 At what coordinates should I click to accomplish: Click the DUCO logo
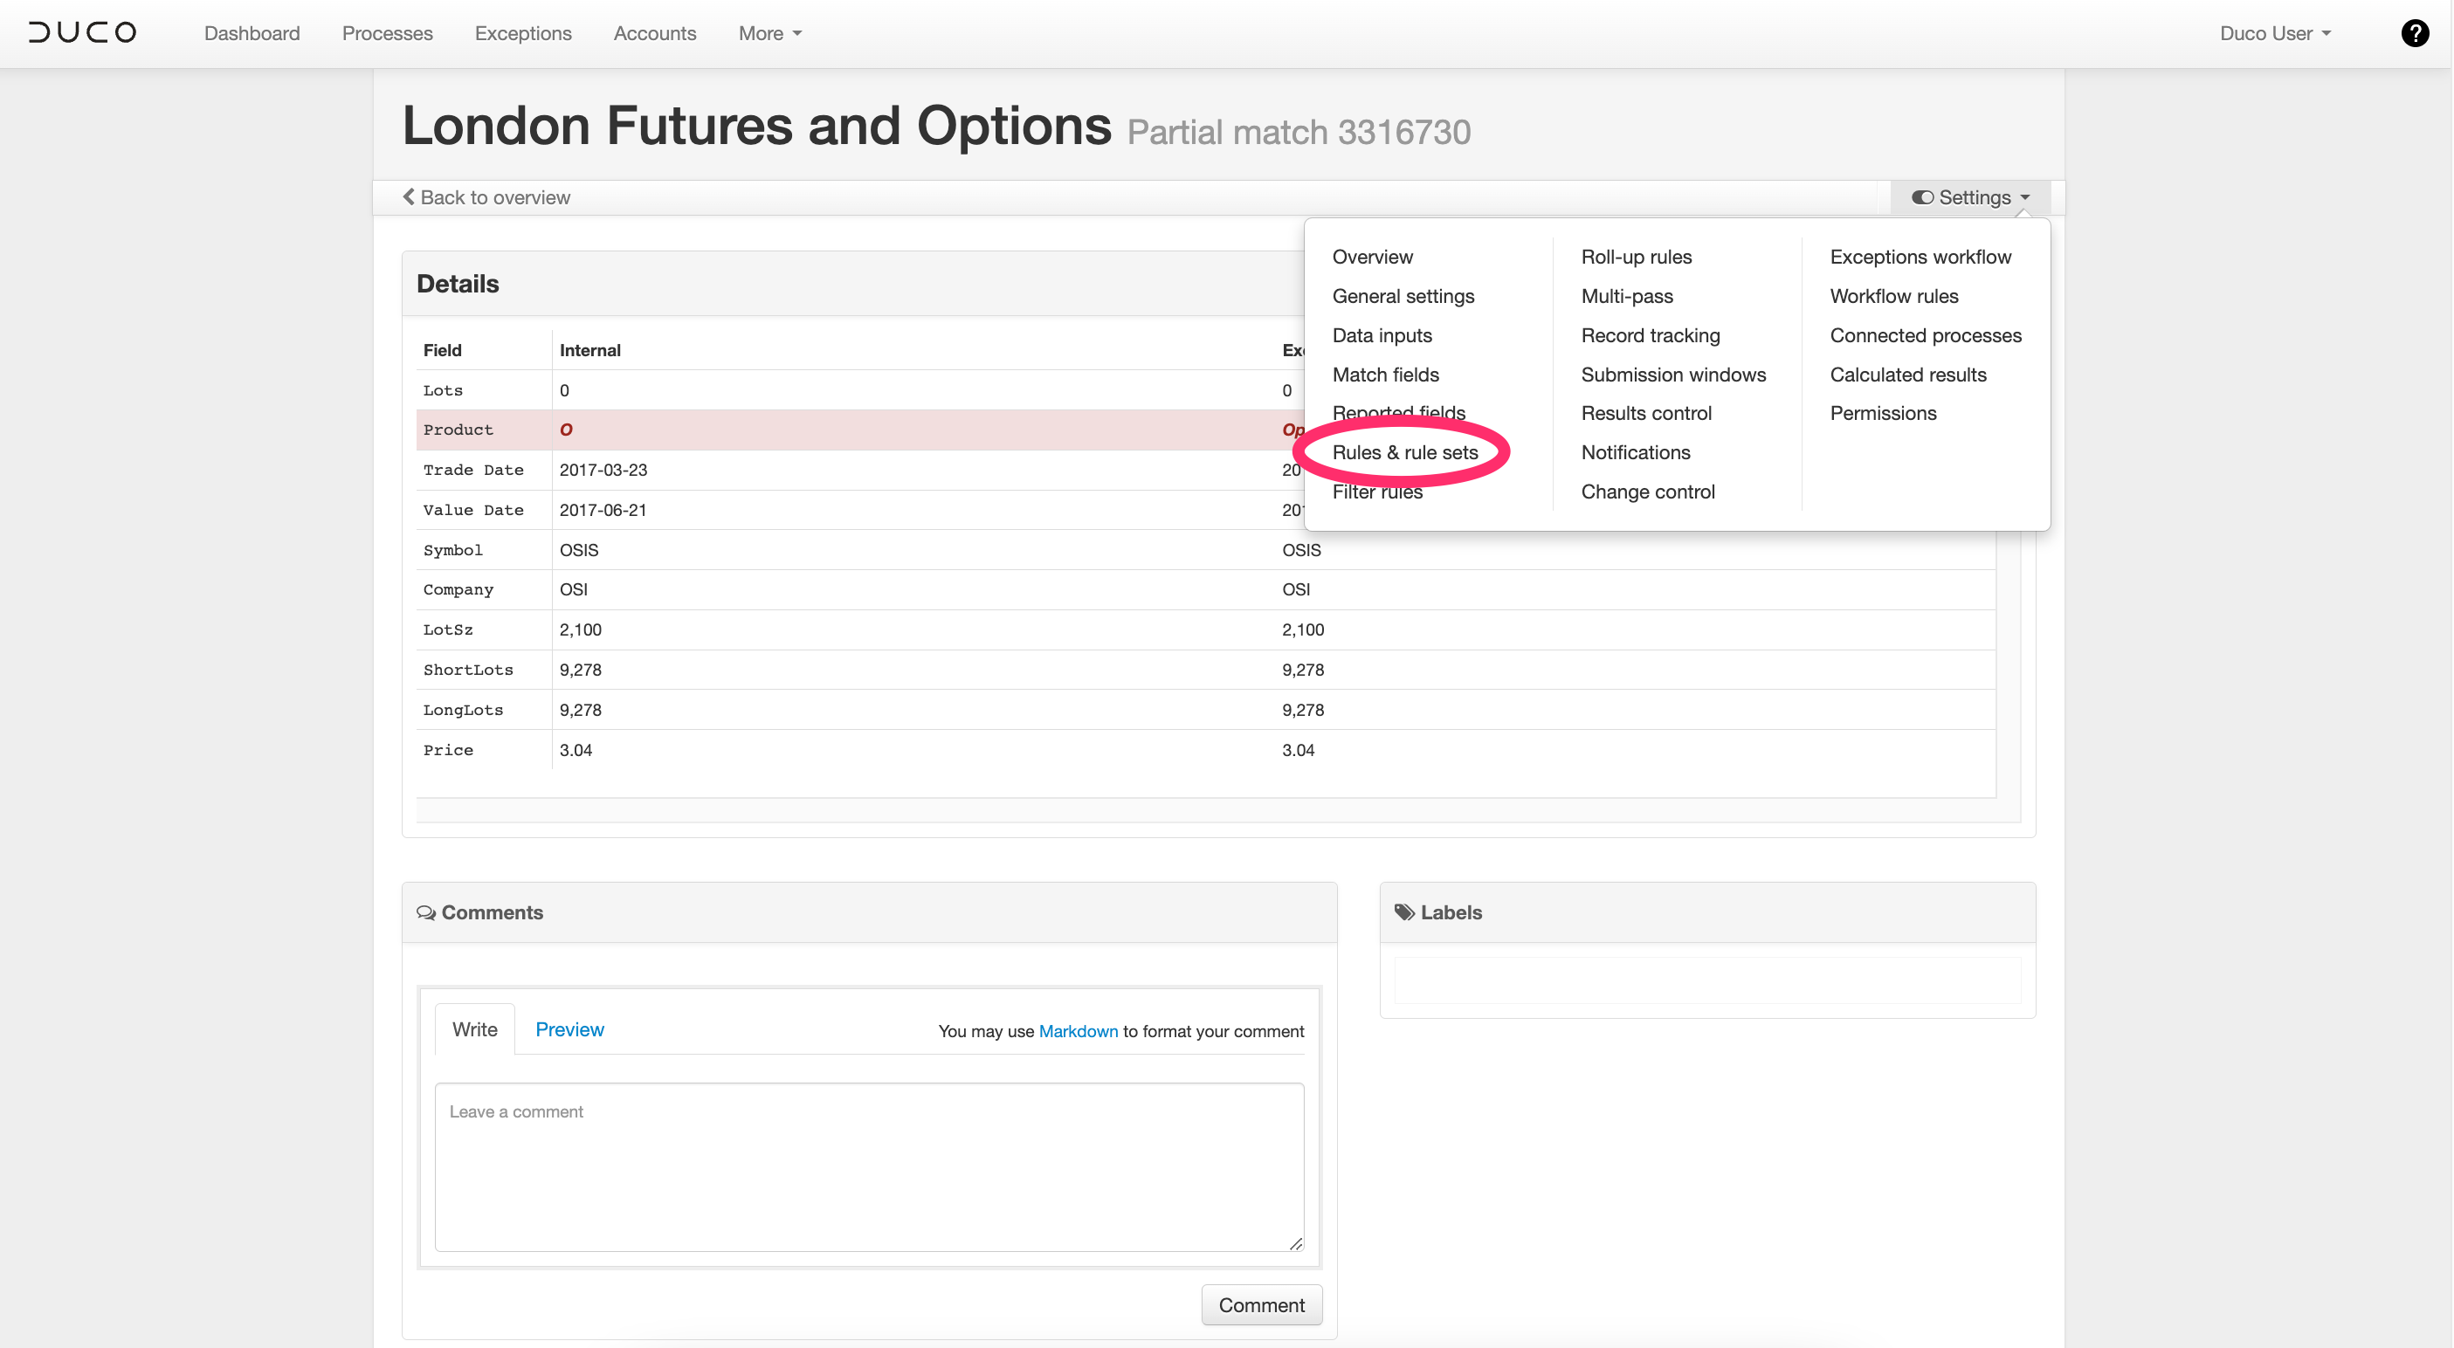[82, 32]
